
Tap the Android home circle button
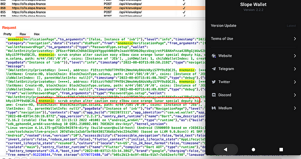pyautogui.click(x=253, y=150)
